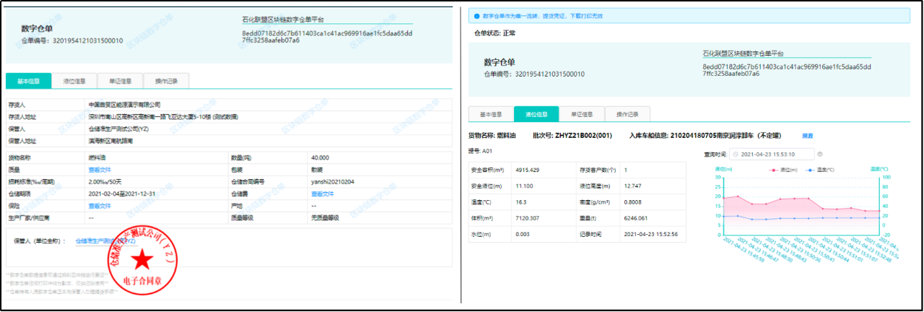
Task: Open the 查询时间 date-time picker
Action: (775, 154)
